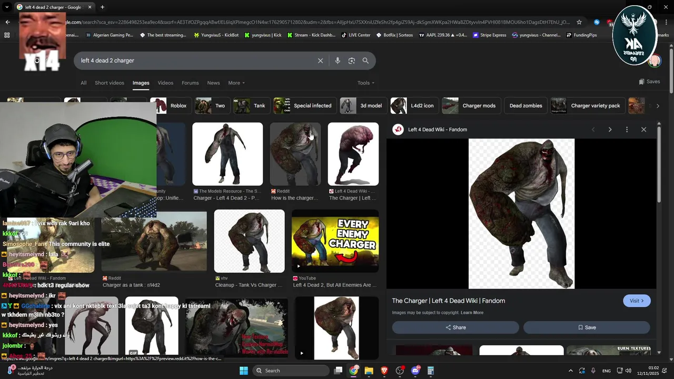Screen dimensions: 674x379
Task: Show next image in preview panel
Action: pyautogui.click(x=610, y=129)
